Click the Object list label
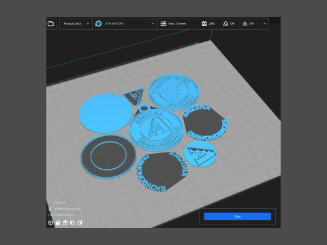The width and height of the screenshot is (327, 245). (59, 202)
